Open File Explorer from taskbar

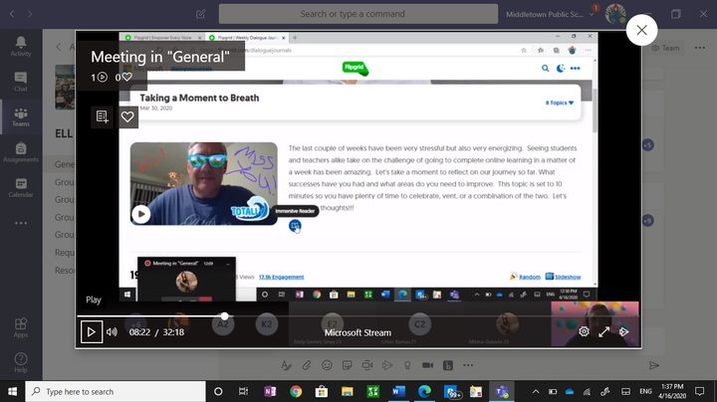pos(348,391)
